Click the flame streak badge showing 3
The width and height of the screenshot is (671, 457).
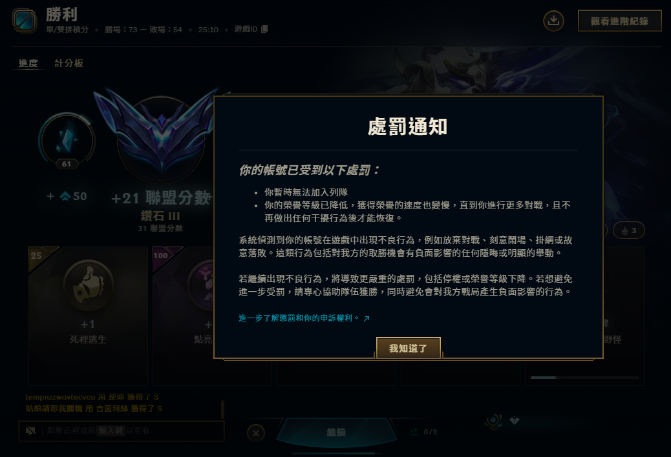[628, 230]
